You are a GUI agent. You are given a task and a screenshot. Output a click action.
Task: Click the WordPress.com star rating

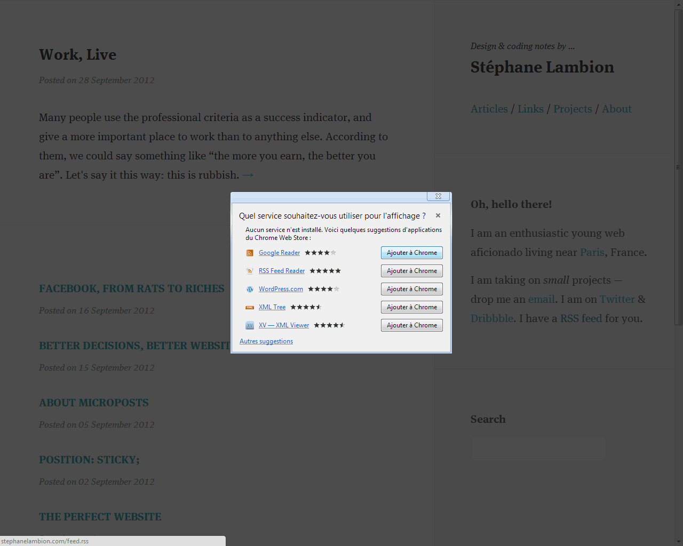[323, 289]
